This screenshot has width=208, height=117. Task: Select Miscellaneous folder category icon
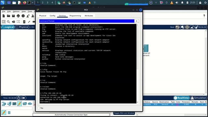pyautogui.click(x=25, y=104)
